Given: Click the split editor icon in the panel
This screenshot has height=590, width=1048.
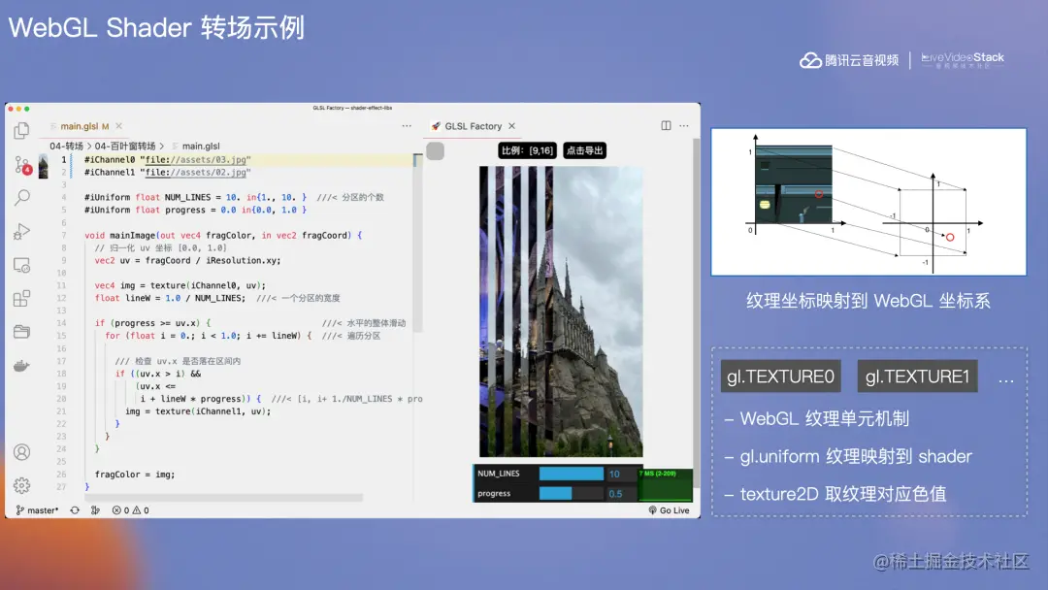Looking at the screenshot, I should click(x=666, y=125).
